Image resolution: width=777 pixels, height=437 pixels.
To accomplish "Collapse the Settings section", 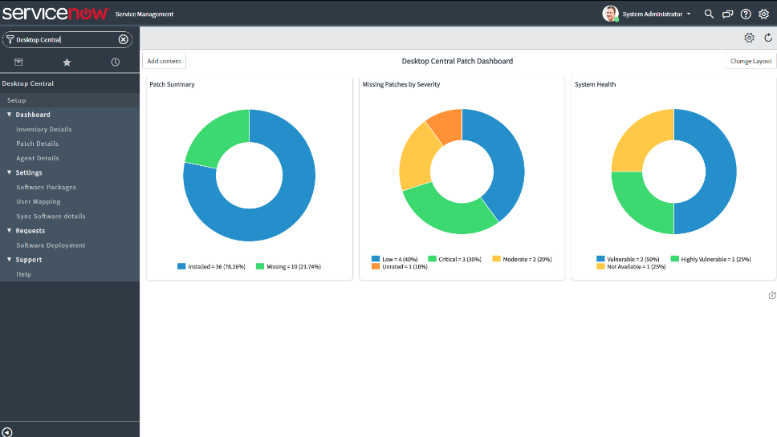I will pyautogui.click(x=29, y=172).
